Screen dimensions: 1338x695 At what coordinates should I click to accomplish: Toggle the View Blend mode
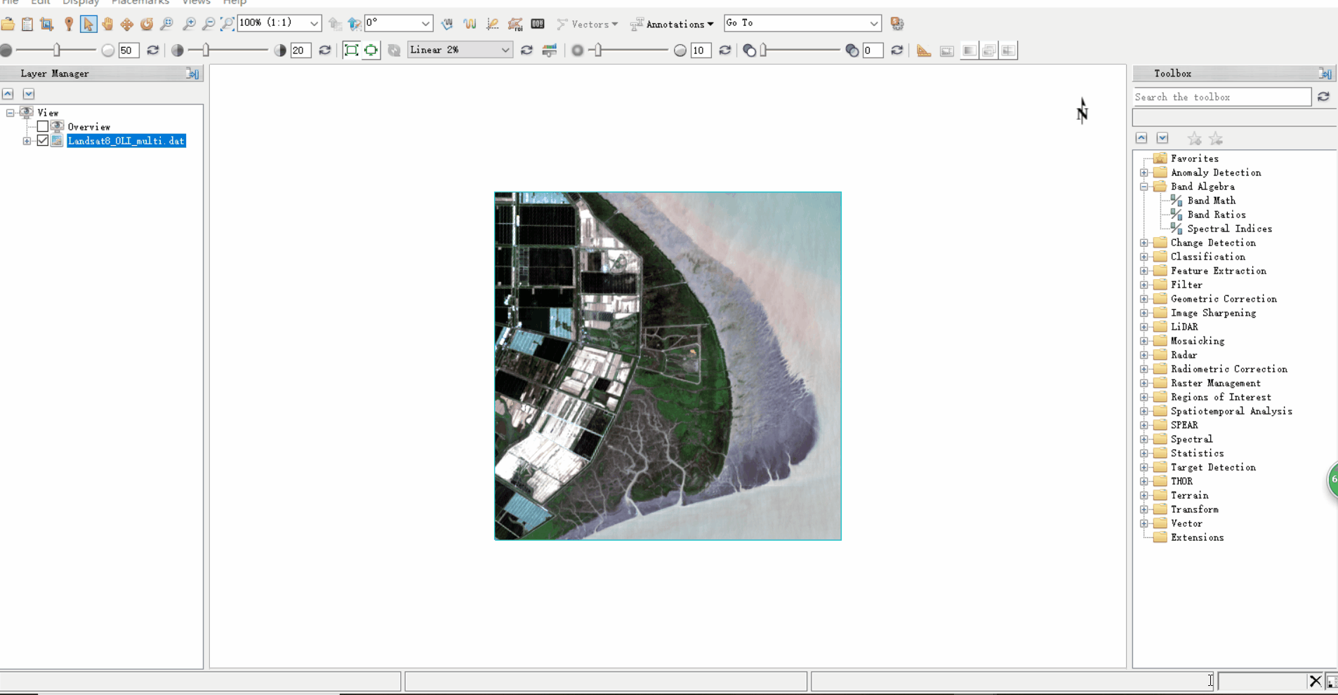point(969,50)
